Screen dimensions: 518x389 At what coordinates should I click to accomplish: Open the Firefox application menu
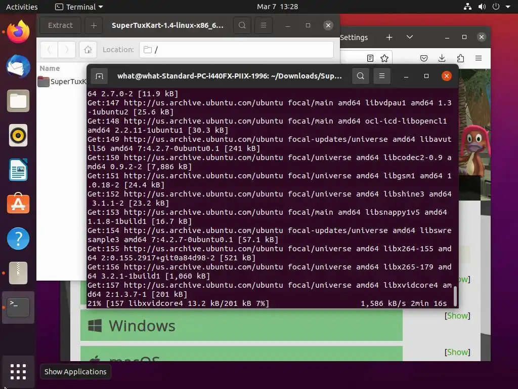(x=479, y=59)
